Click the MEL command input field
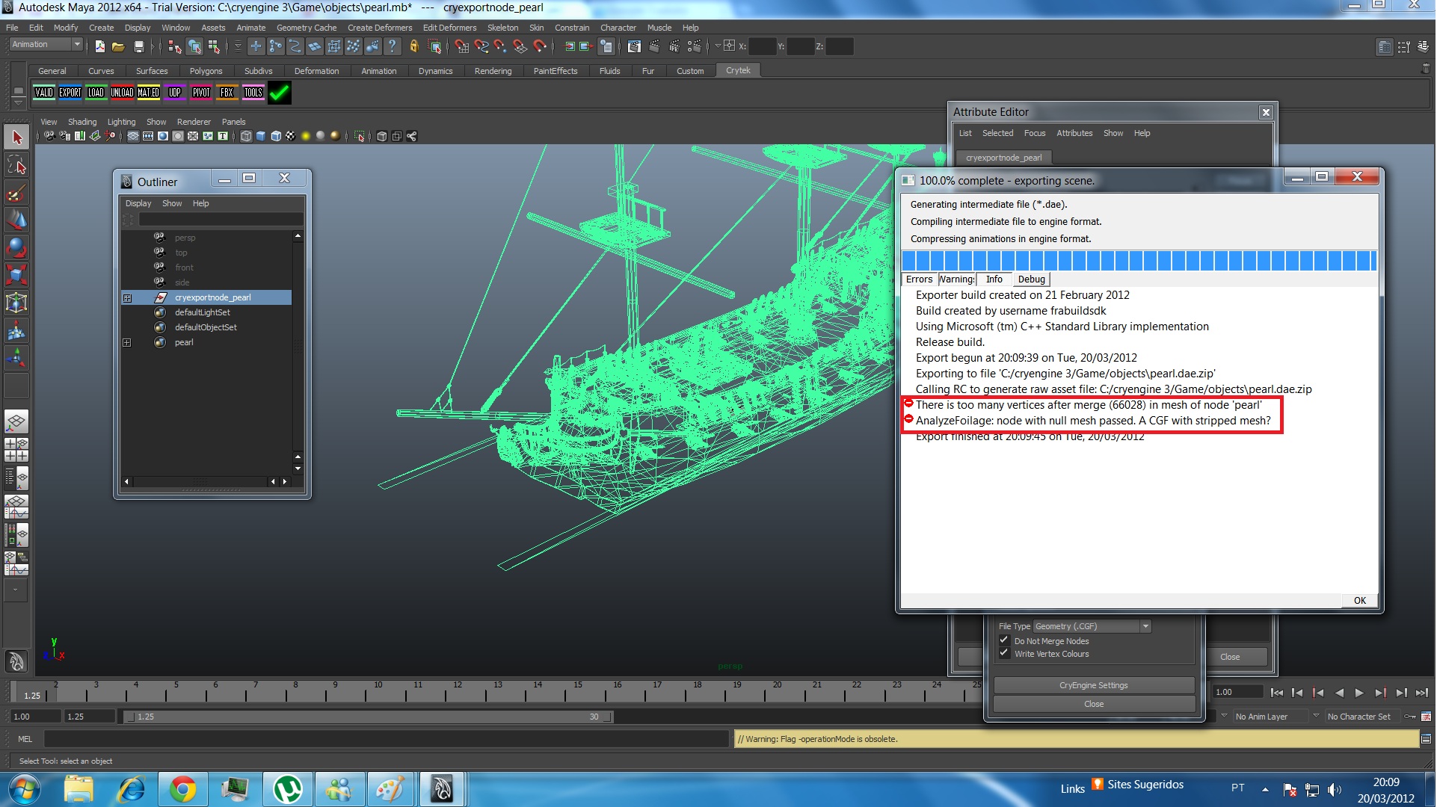The height and width of the screenshot is (807, 1437). (387, 739)
